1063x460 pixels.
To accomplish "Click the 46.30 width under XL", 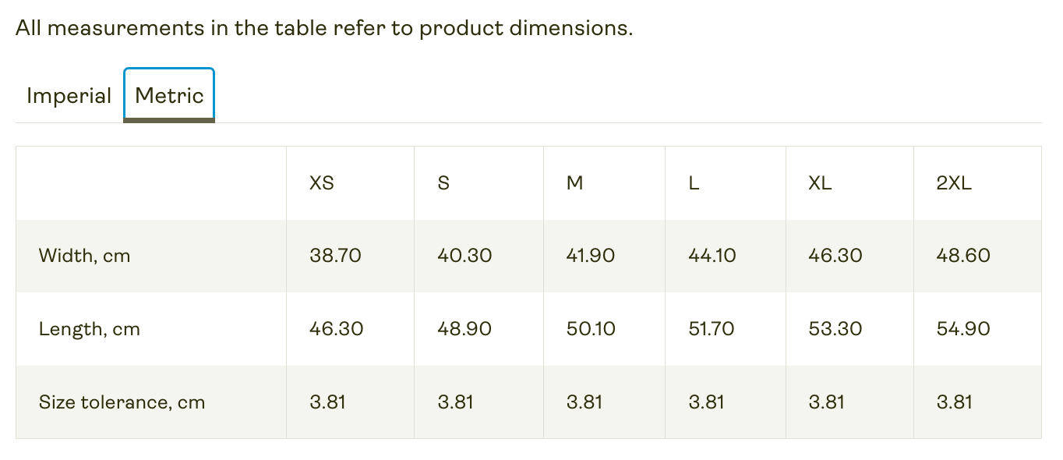I will (835, 256).
